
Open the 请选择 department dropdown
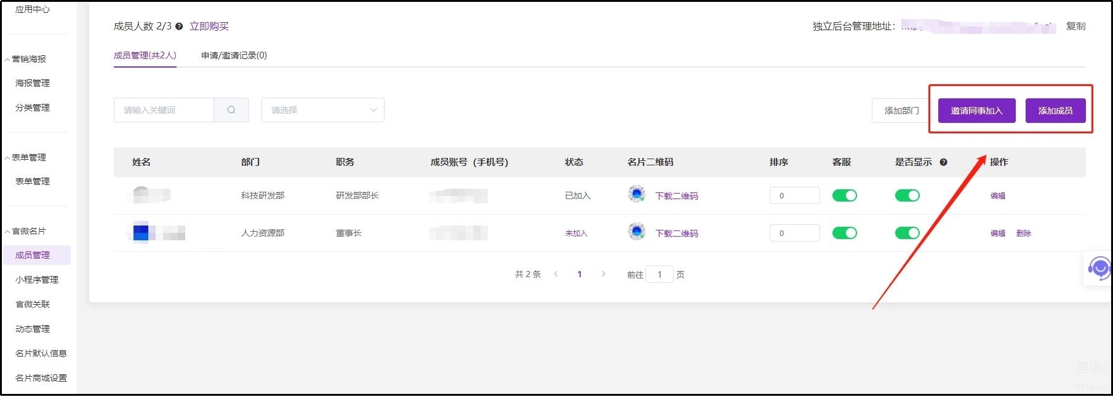pos(322,110)
